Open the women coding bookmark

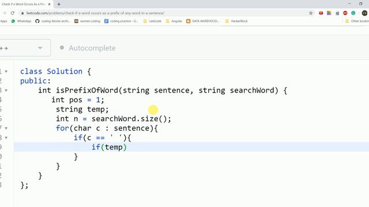pyautogui.click(x=87, y=21)
